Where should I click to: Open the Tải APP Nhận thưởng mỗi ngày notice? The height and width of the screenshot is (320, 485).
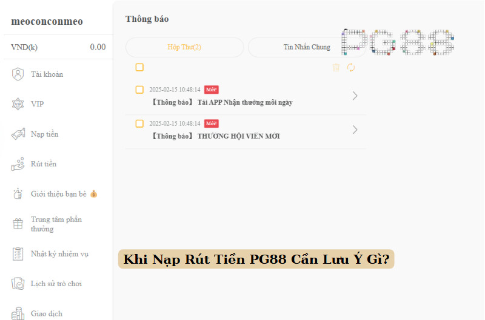pyautogui.click(x=246, y=98)
